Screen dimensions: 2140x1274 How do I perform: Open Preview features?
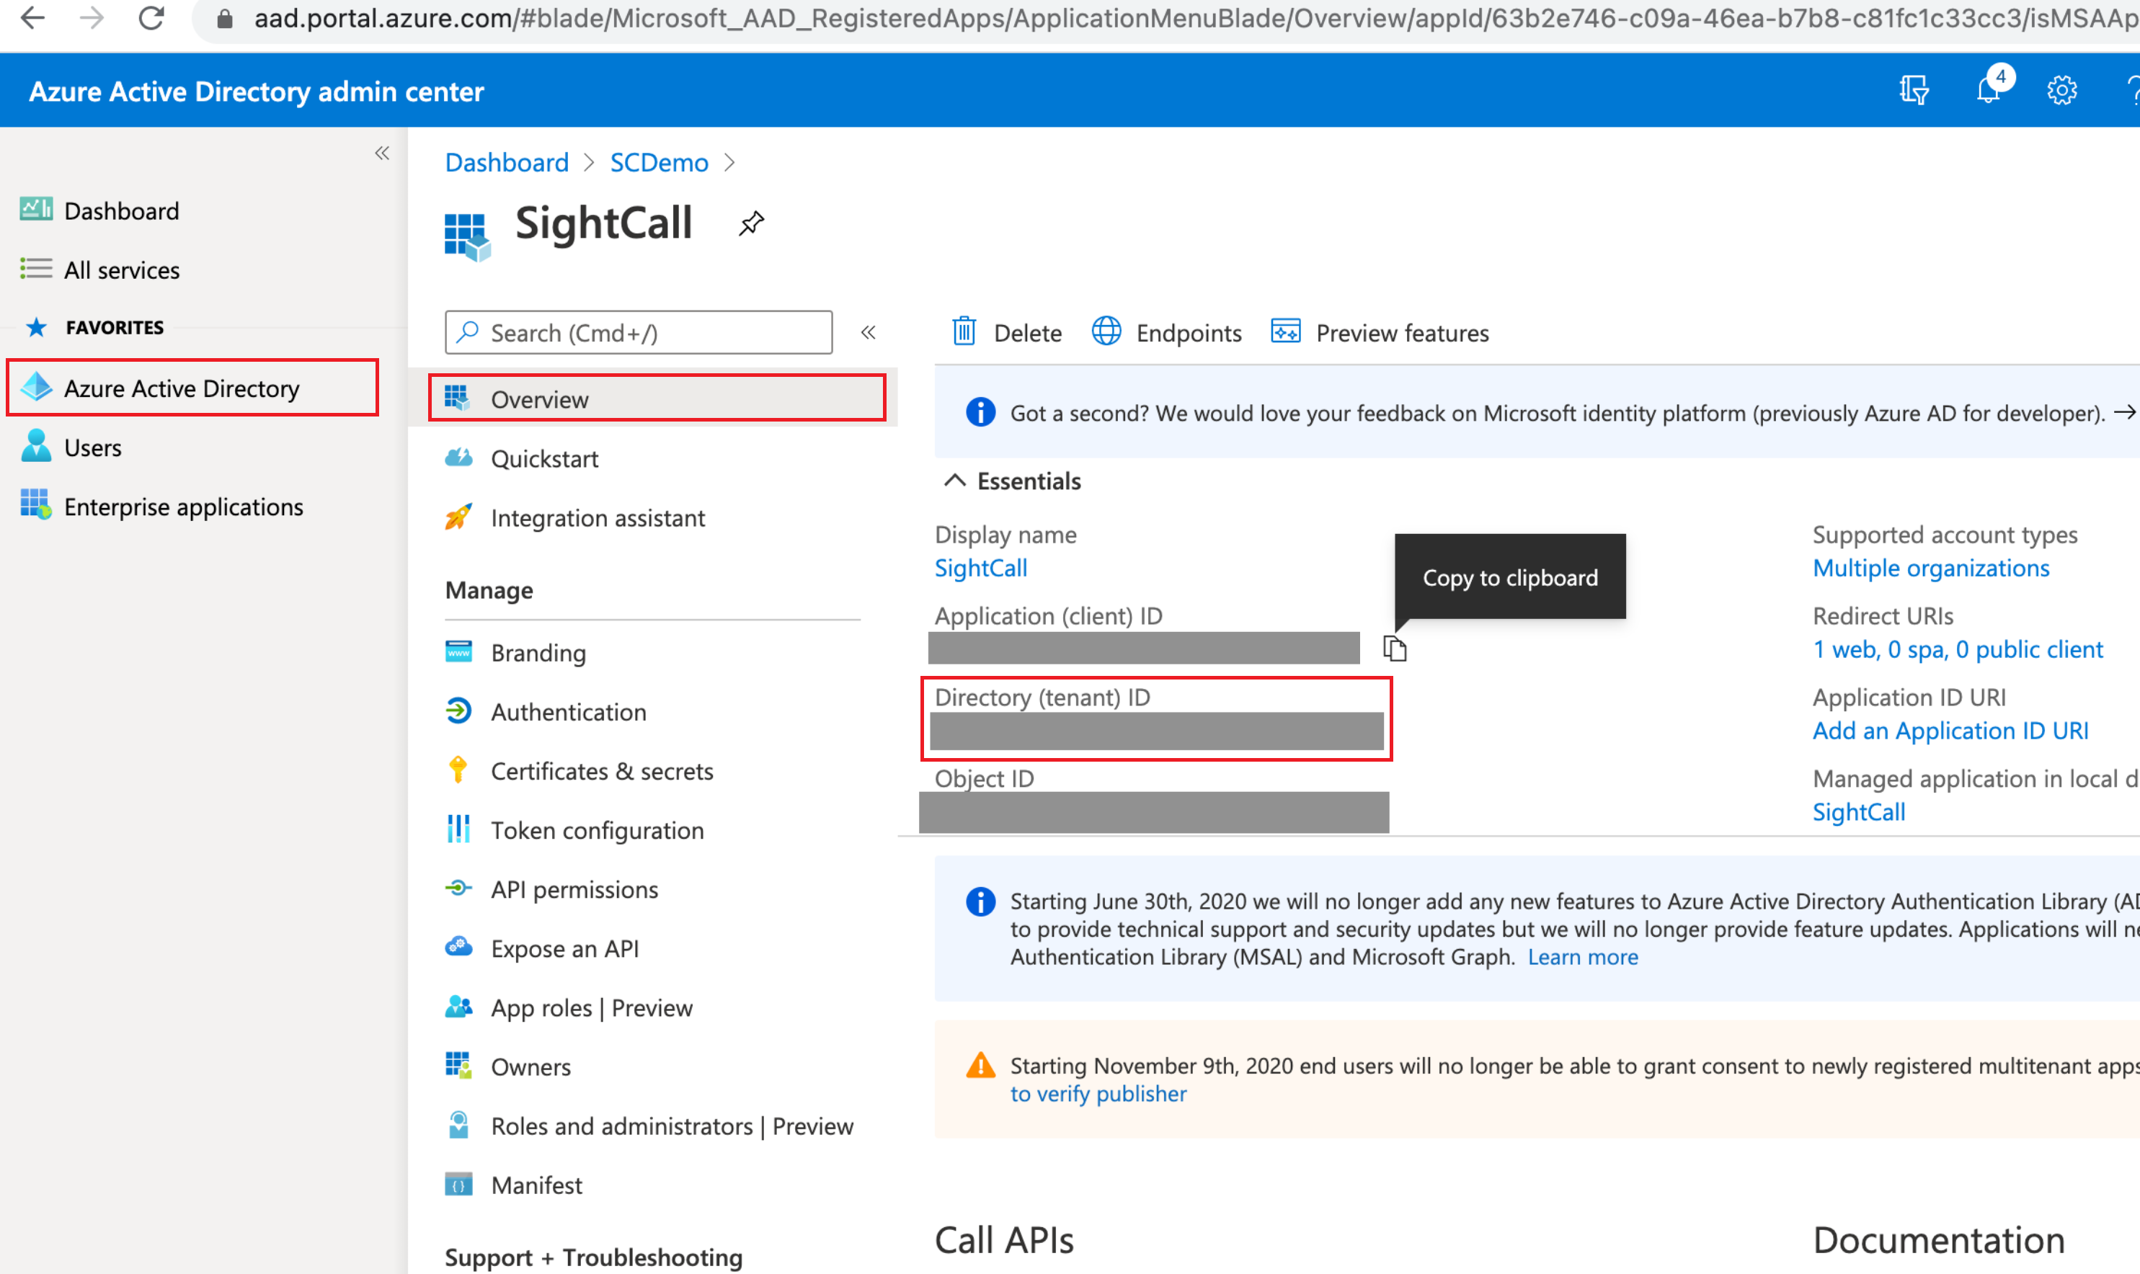1380,332
